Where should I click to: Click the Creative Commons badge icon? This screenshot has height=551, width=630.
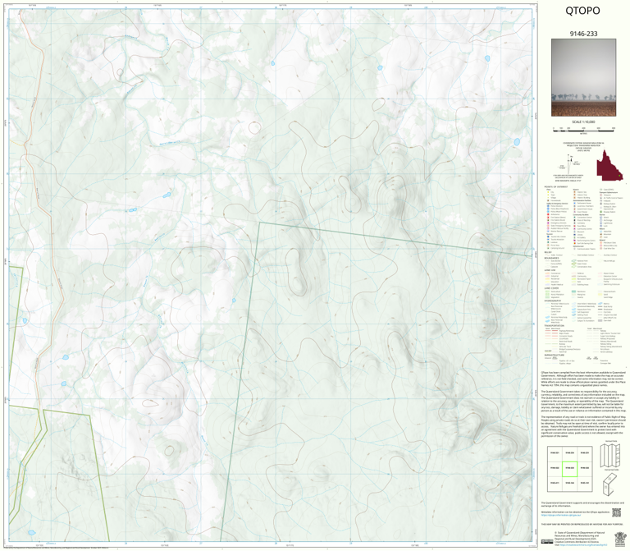pos(547,542)
